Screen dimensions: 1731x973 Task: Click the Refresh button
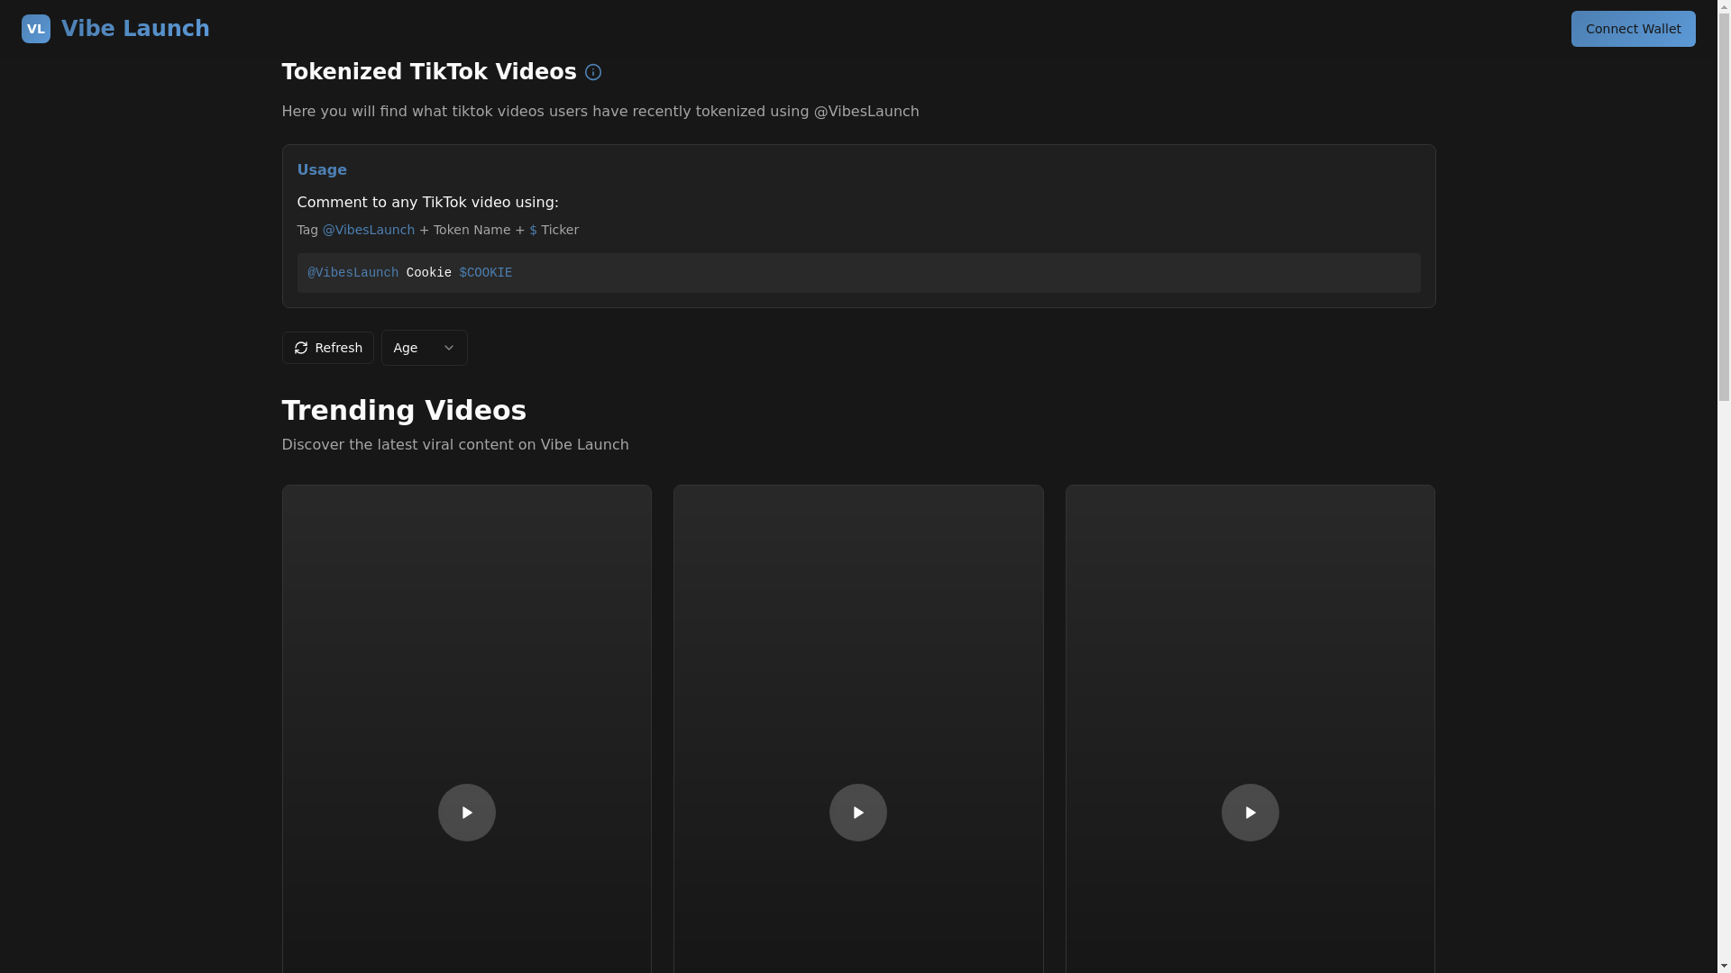(x=328, y=348)
